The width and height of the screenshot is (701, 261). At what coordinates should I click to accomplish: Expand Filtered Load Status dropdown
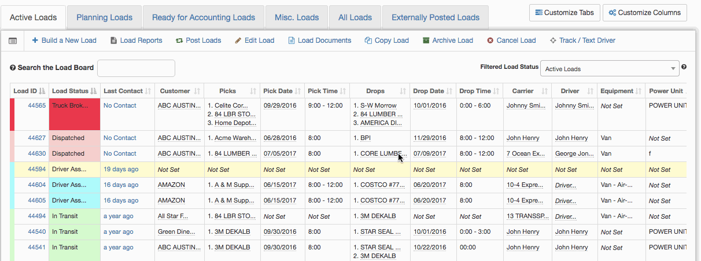click(x=609, y=69)
